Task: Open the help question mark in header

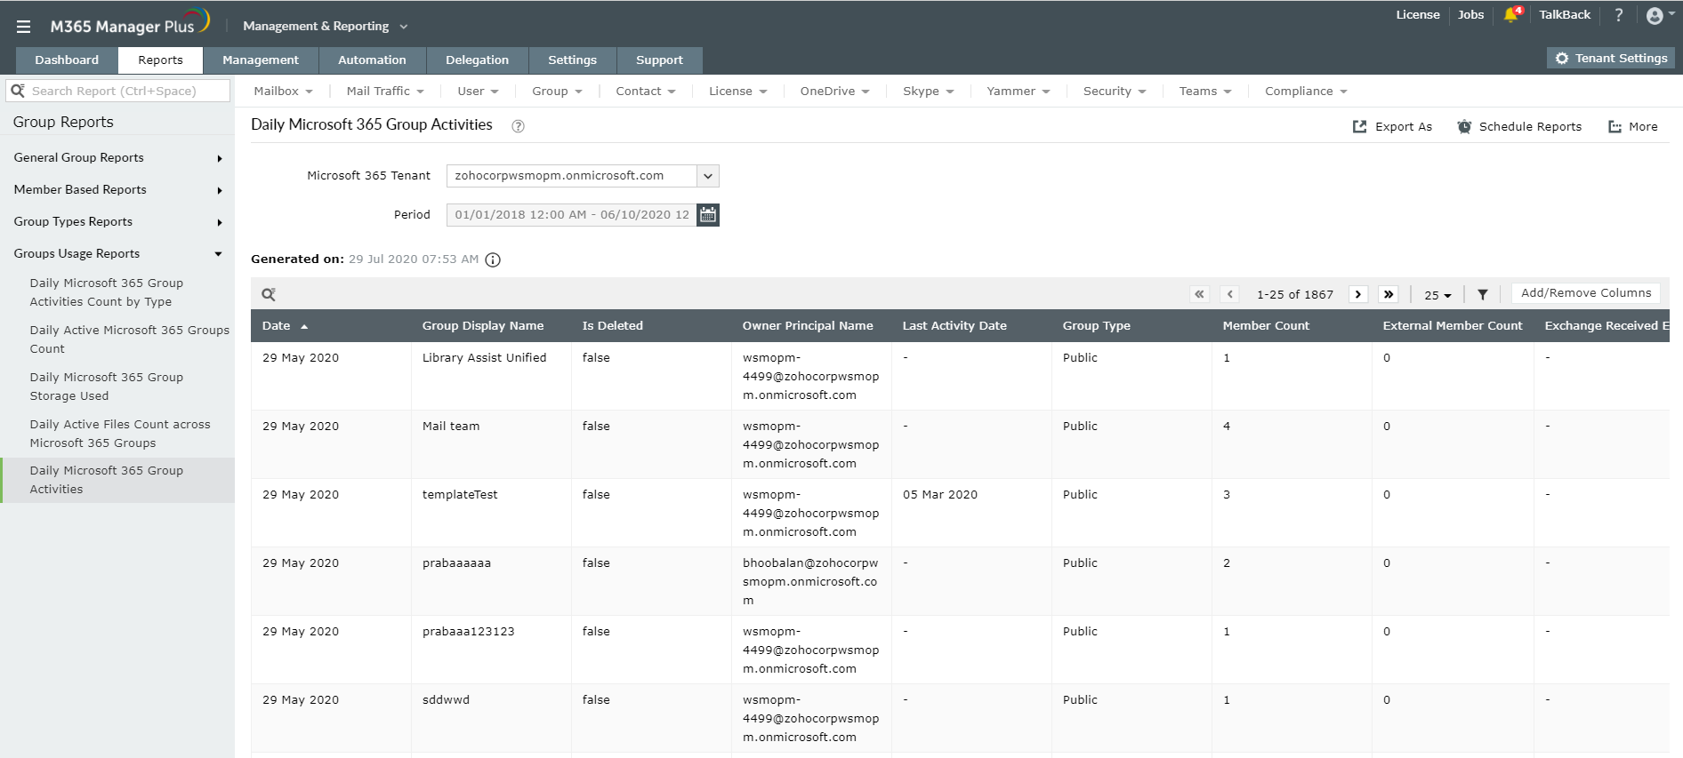Action: click(1619, 15)
